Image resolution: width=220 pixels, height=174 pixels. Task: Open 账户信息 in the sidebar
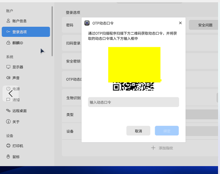click(x=26, y=21)
